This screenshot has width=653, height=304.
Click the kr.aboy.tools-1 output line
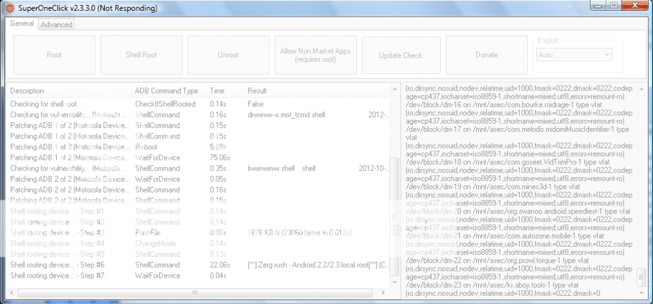pyautogui.click(x=492, y=285)
